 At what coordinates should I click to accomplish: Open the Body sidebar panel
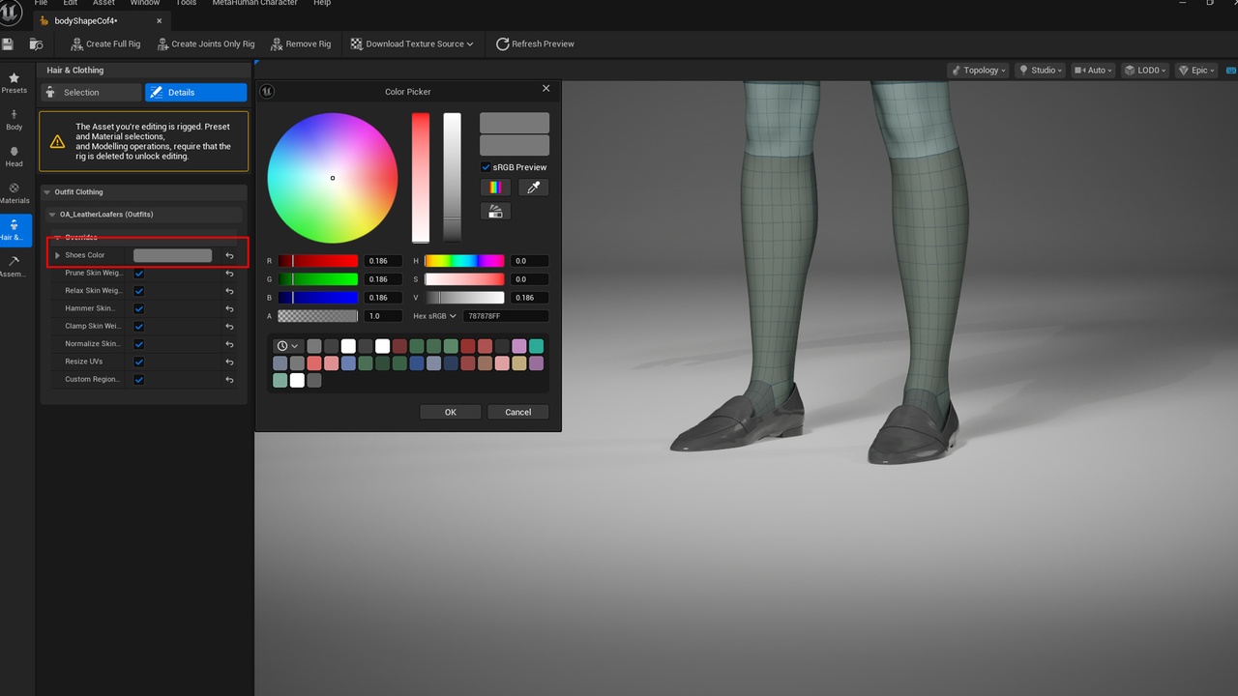14,120
